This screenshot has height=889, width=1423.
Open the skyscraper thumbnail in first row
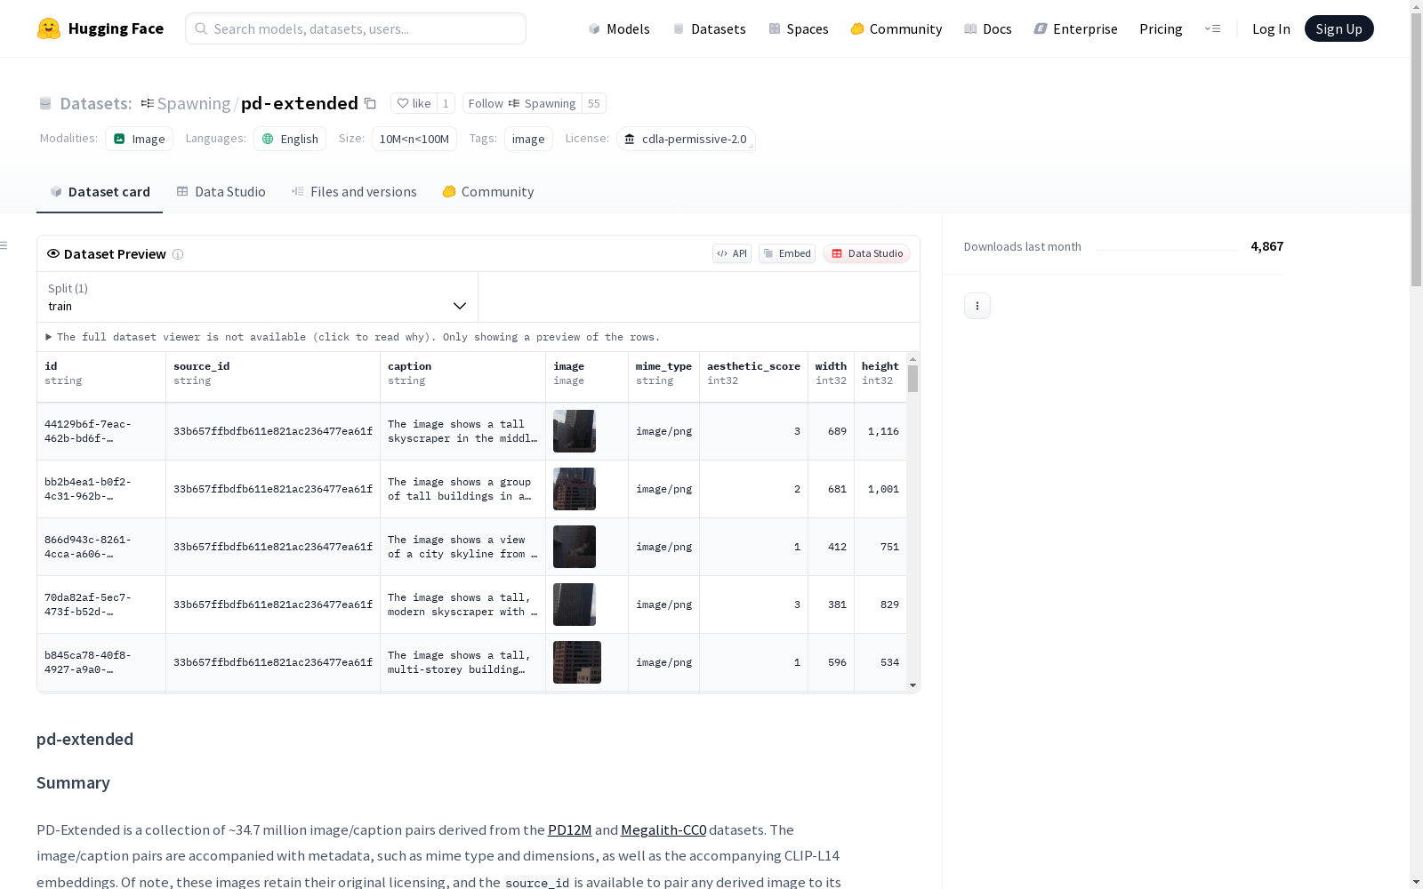(575, 431)
